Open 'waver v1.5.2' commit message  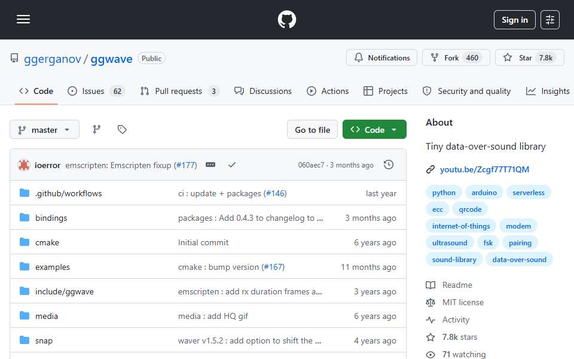[250, 340]
